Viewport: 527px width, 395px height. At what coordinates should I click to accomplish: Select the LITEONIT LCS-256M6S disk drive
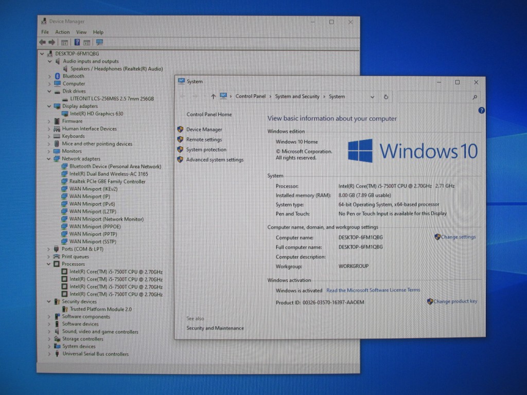tap(112, 99)
